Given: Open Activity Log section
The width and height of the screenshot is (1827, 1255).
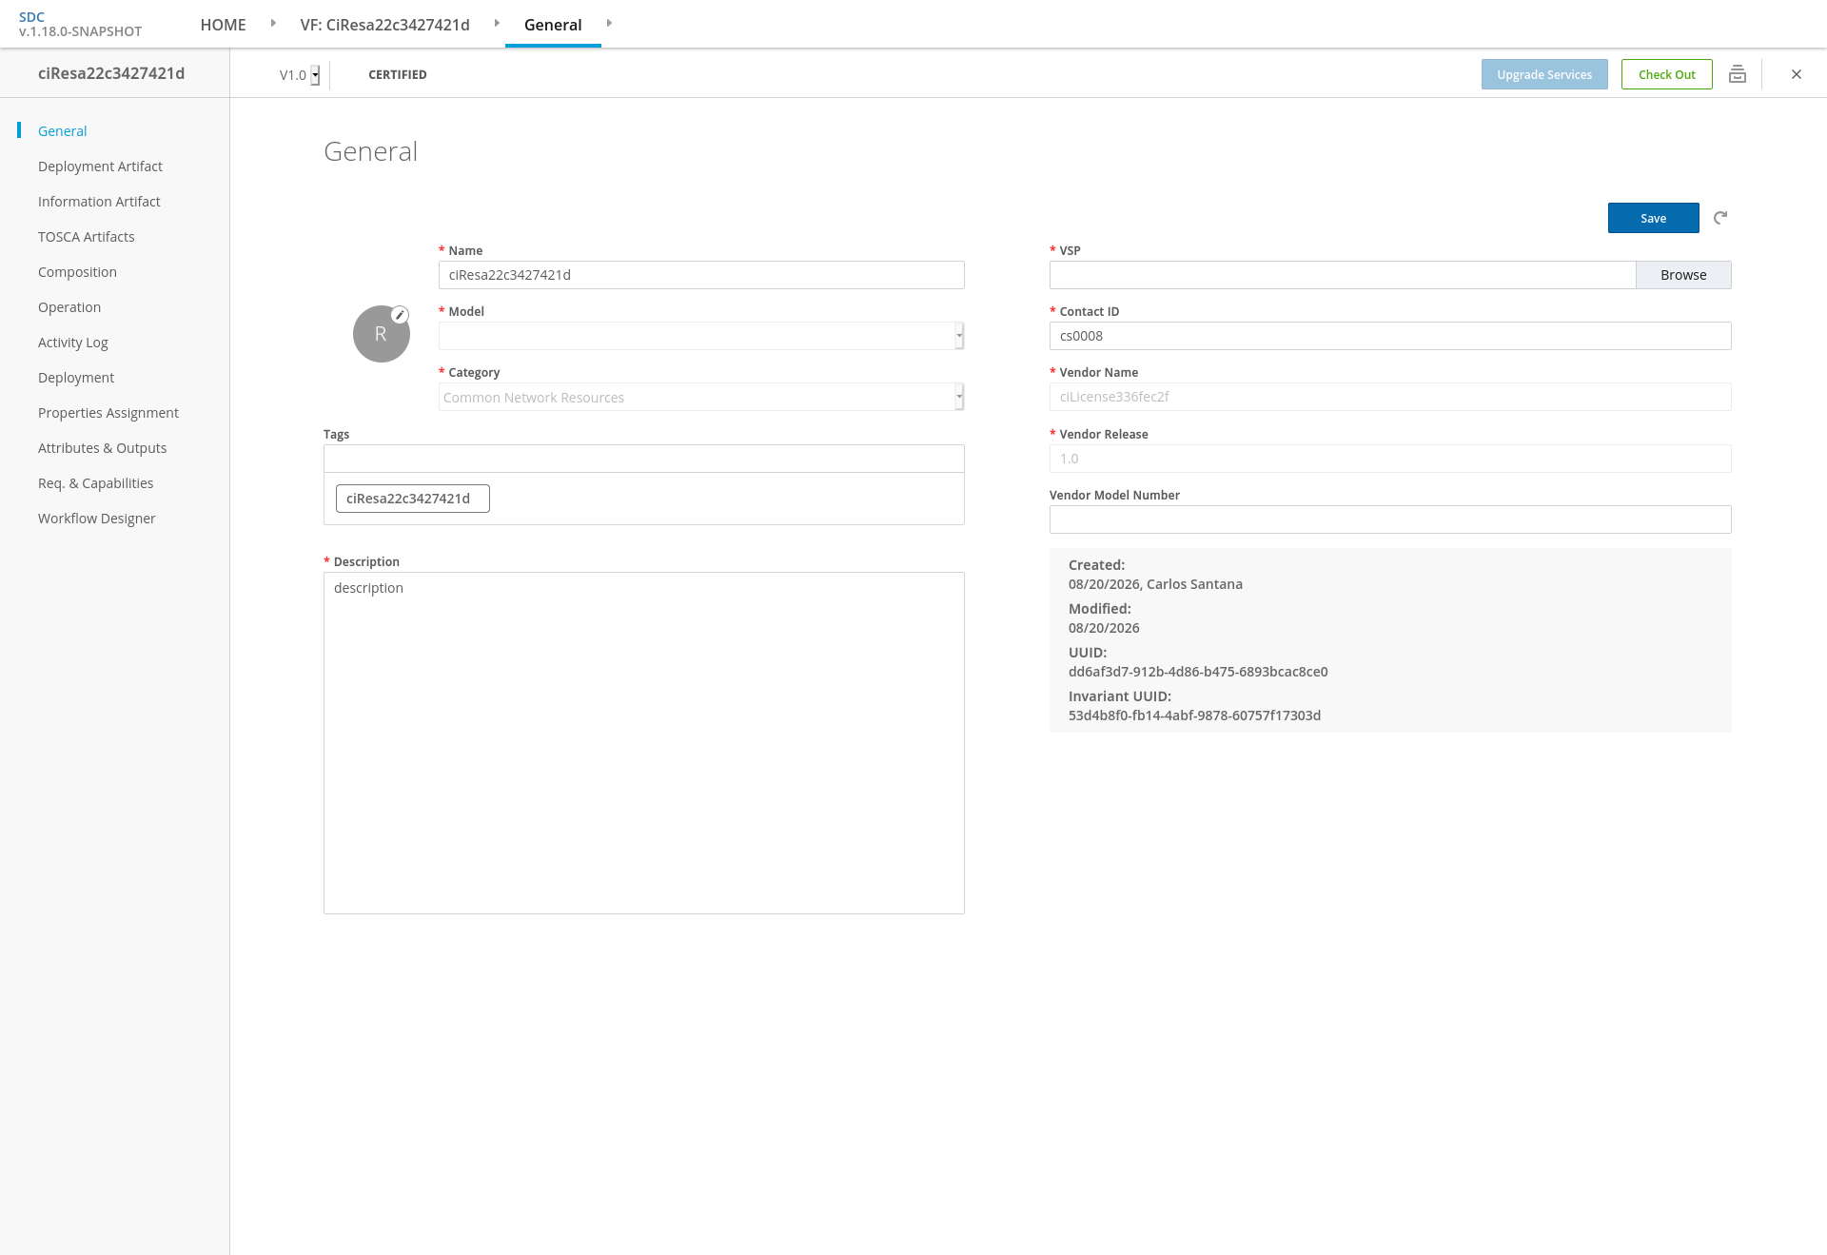Looking at the screenshot, I should coord(72,343).
